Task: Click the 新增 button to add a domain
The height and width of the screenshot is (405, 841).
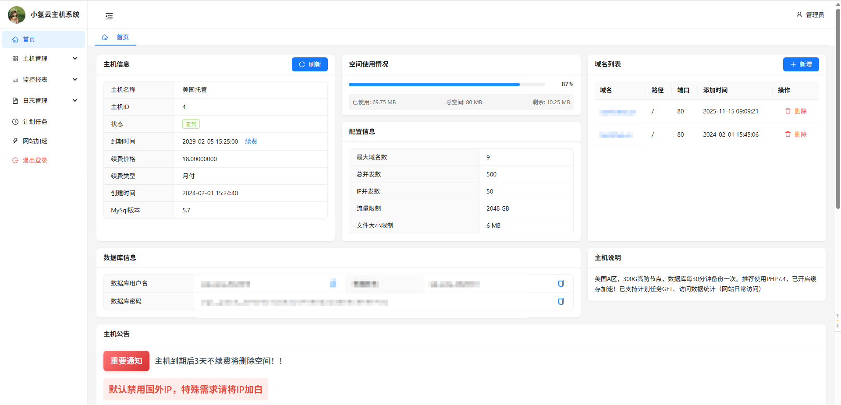Action: (x=801, y=64)
